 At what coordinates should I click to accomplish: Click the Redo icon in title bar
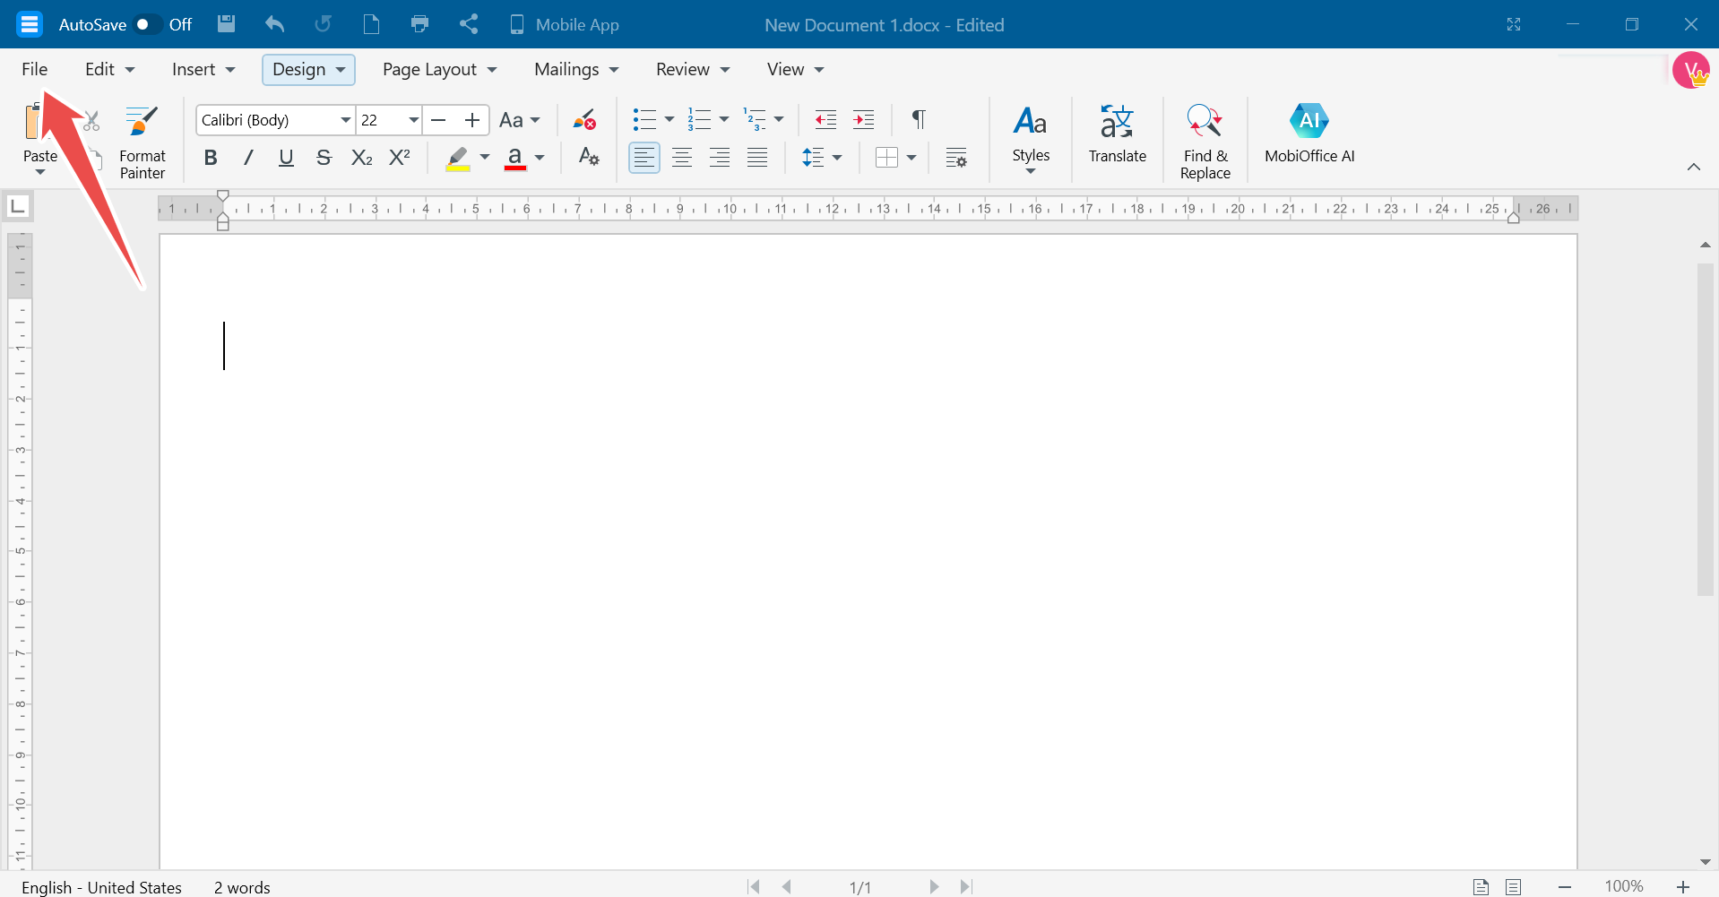323,24
